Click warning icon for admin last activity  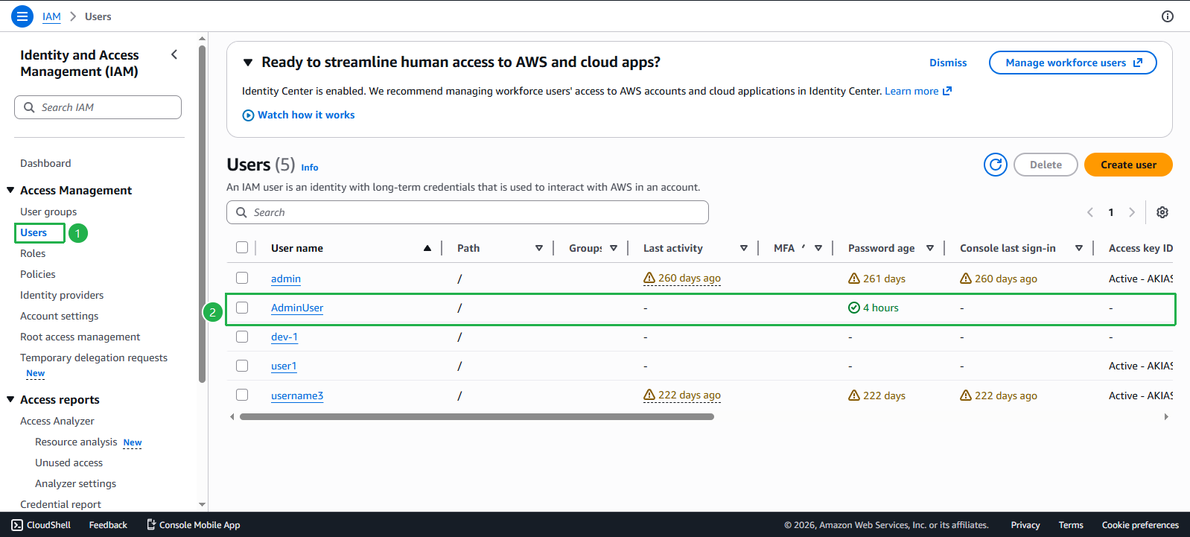pos(649,279)
